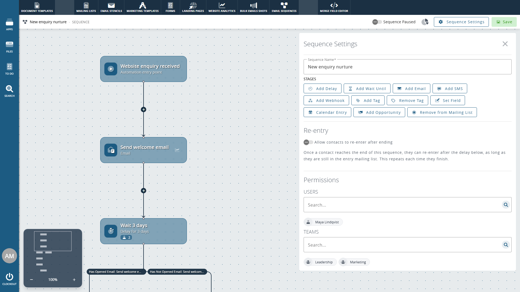Open Files in the sidebar
Image resolution: width=520 pixels, height=292 pixels.
tap(9, 47)
